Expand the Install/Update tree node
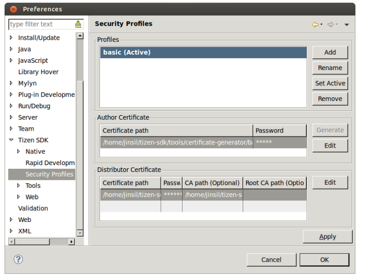Viewport: 365px width, 277px height. tap(11, 38)
